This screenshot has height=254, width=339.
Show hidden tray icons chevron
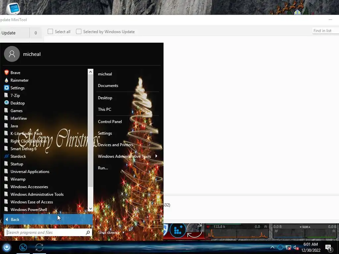272,247
